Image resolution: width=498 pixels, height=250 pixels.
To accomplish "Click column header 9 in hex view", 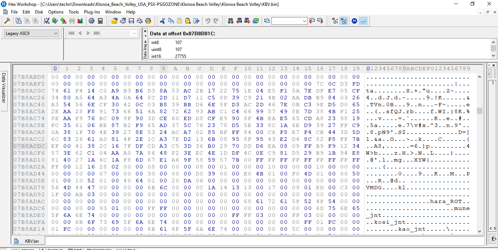I will (163, 68).
